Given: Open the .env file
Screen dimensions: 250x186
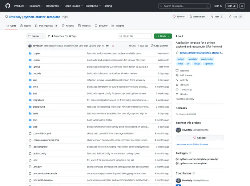Looking at the screenshot, I should tap(35, 160).
